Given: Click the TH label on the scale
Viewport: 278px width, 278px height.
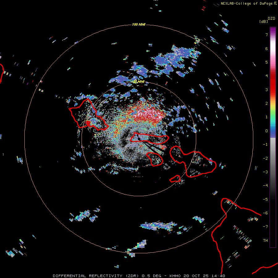Looking at the screenshot, I should 265,241.
